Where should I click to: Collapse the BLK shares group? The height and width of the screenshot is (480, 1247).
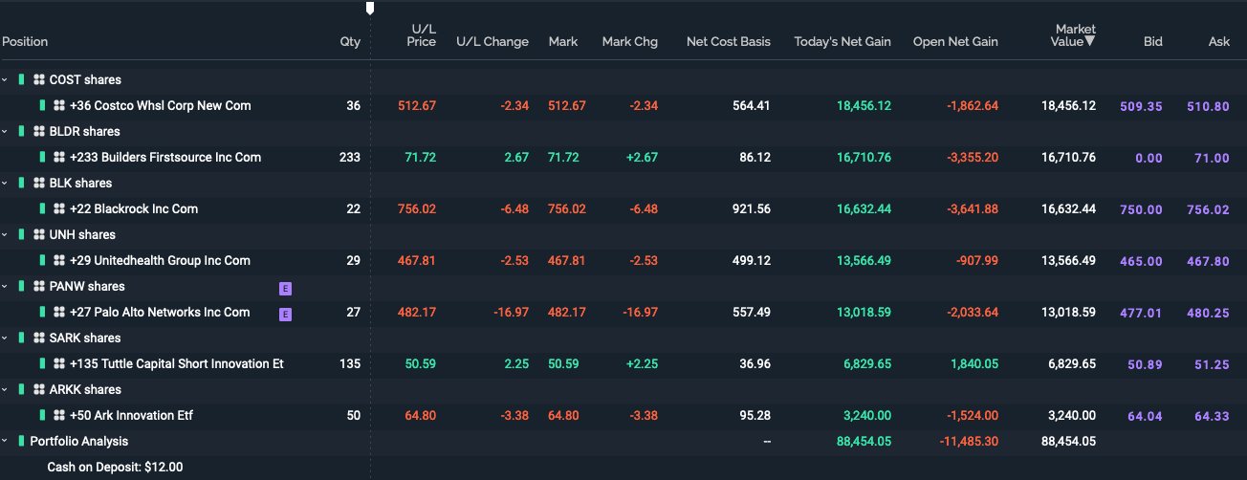click(5, 183)
